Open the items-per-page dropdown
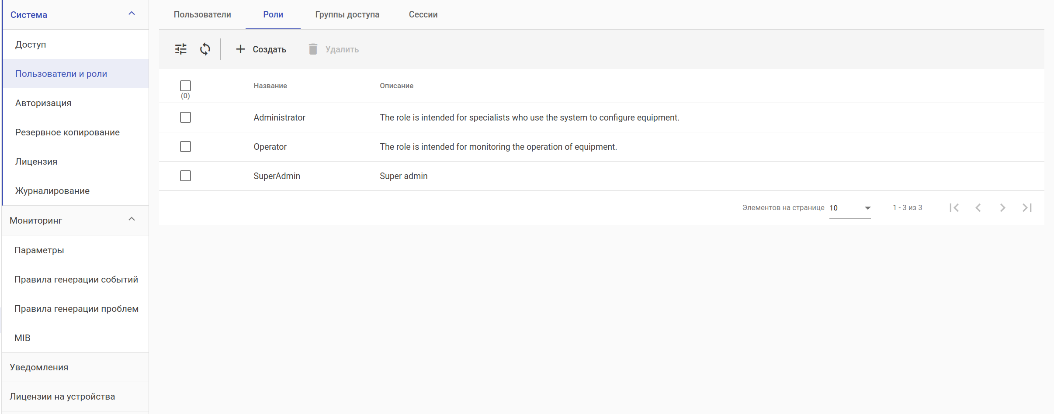This screenshot has height=414, width=1054. click(x=849, y=208)
